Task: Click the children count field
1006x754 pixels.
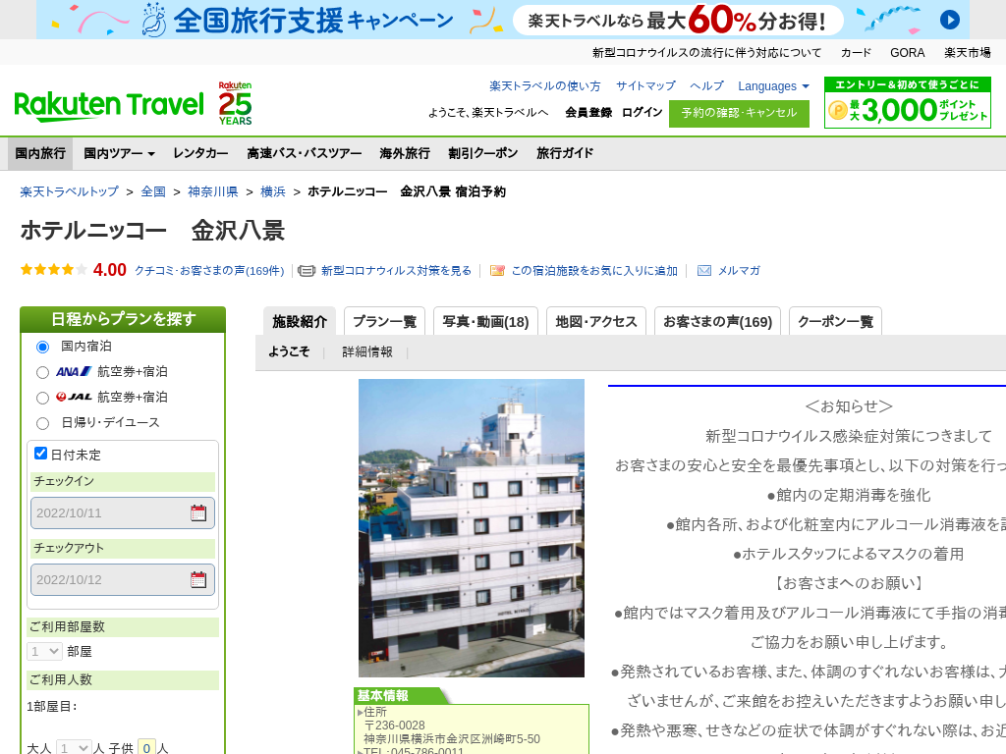Action: pos(147,747)
